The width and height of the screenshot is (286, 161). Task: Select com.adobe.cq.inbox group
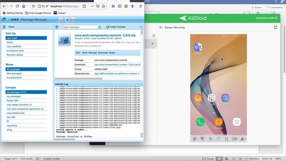point(26,105)
